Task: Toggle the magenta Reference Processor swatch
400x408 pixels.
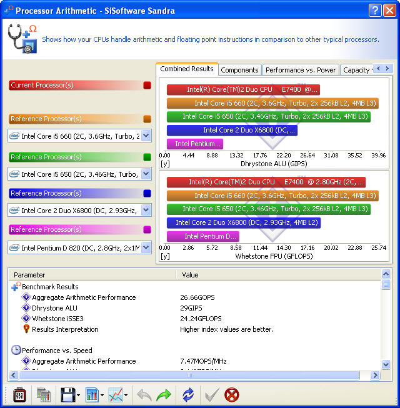Action: point(147,229)
